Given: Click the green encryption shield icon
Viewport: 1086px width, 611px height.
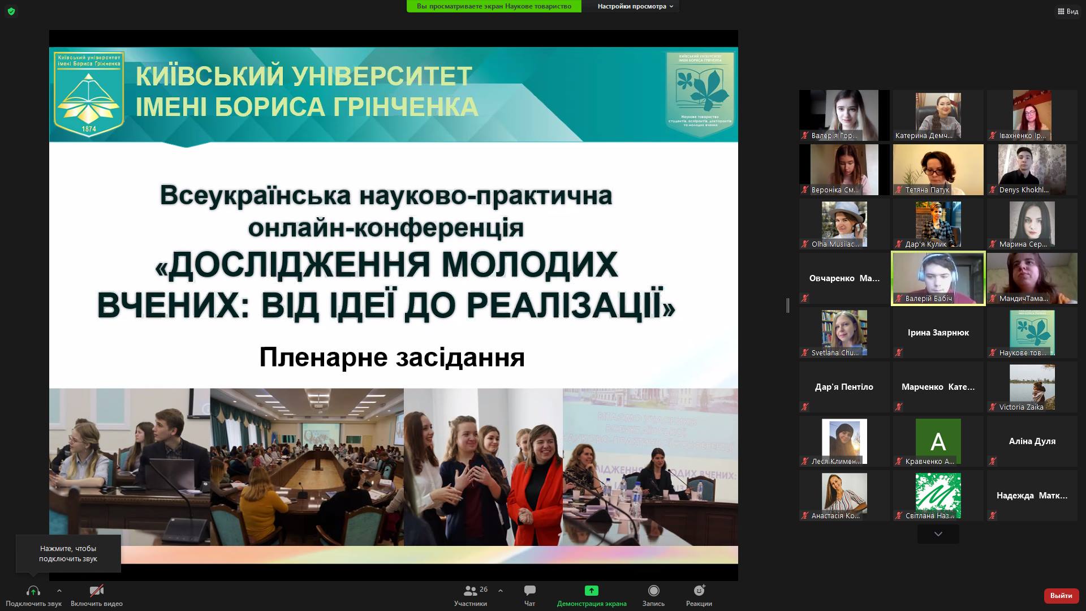Looking at the screenshot, I should click(x=11, y=11).
